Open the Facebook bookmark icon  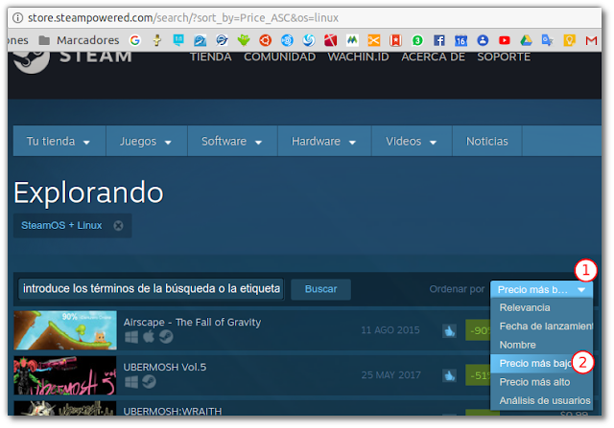pyautogui.click(x=439, y=40)
